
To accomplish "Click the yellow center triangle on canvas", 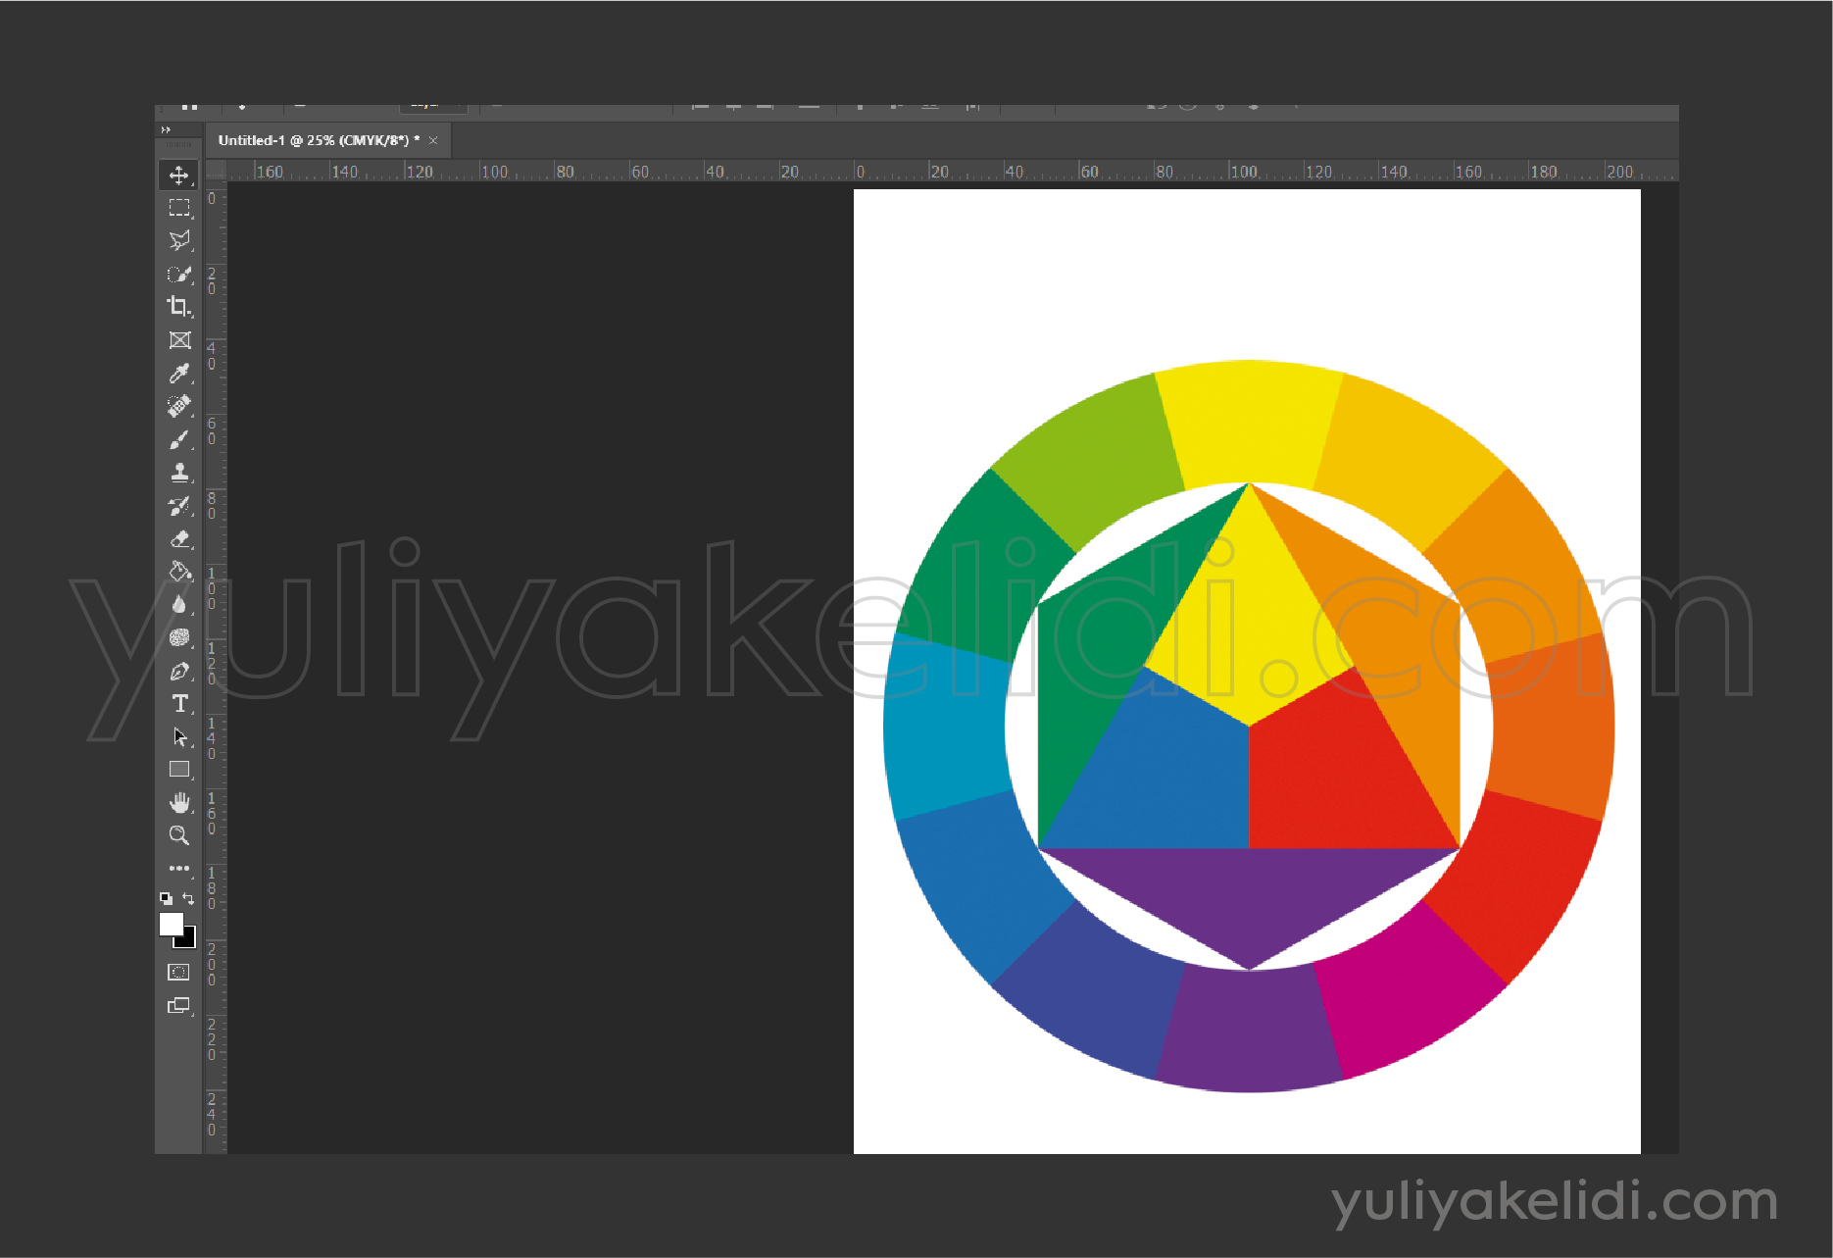I will click(1249, 618).
